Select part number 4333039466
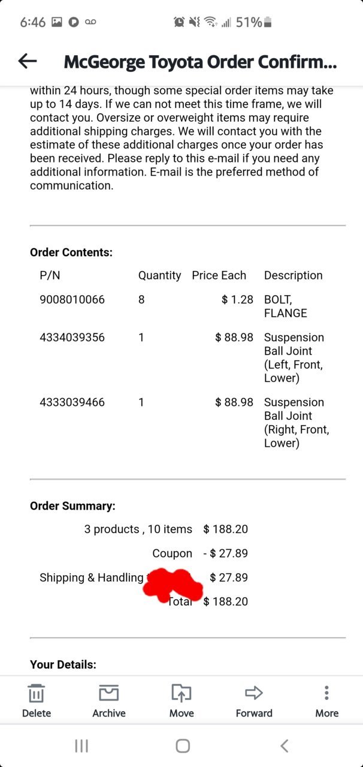The height and width of the screenshot is (767, 363). [x=72, y=402]
